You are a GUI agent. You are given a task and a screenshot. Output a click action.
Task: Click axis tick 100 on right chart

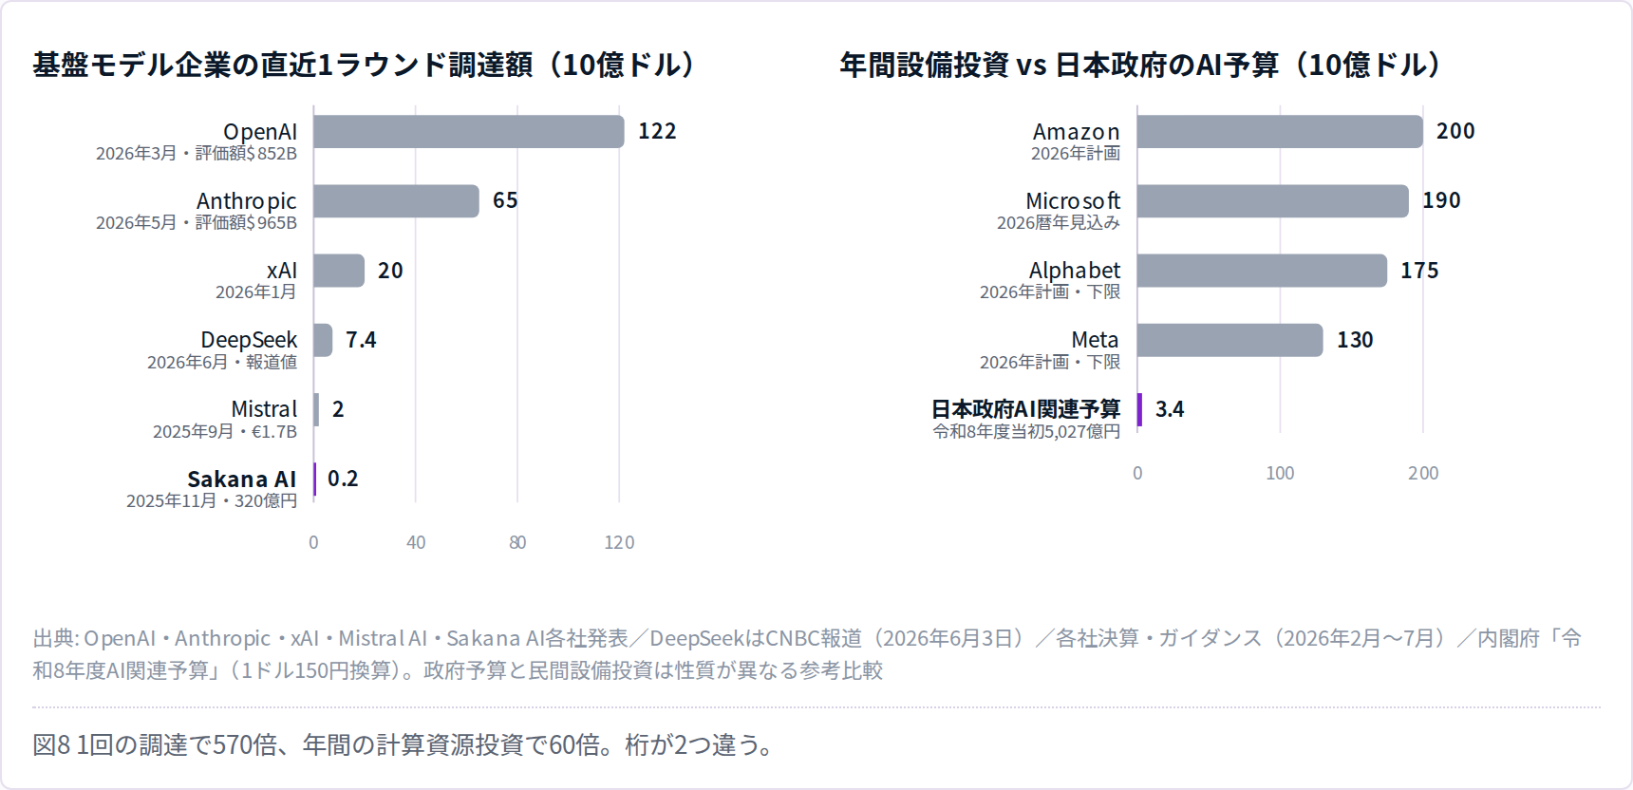pos(1280,473)
